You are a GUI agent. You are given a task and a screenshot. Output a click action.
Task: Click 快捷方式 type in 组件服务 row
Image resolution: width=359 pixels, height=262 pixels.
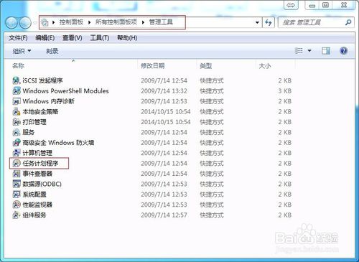coord(212,215)
